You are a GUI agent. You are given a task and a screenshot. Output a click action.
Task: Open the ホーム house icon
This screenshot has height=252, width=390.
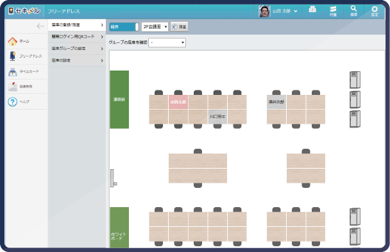click(12, 41)
